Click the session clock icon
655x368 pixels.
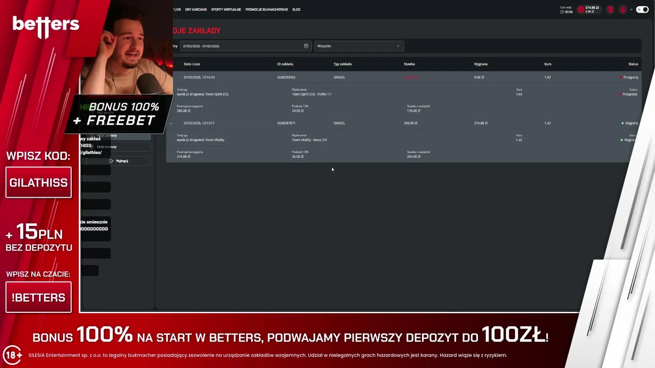click(x=562, y=12)
